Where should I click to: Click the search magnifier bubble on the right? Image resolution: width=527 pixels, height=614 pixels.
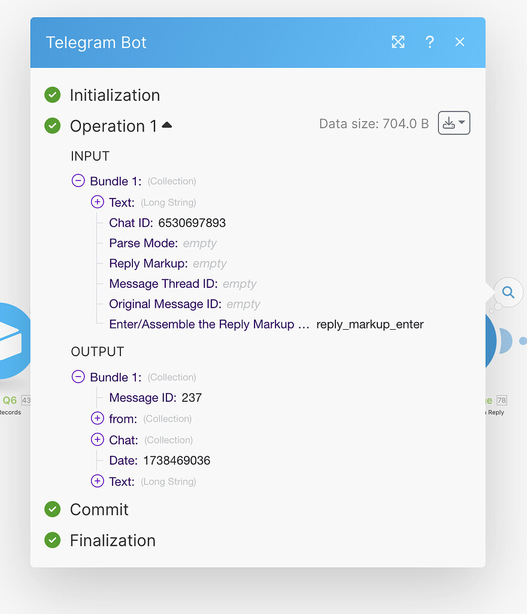point(508,292)
